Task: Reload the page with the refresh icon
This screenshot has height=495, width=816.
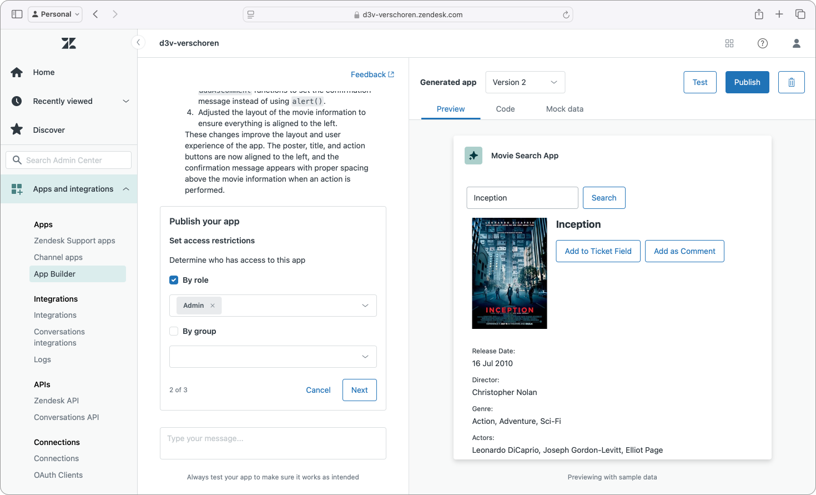Action: click(x=566, y=15)
